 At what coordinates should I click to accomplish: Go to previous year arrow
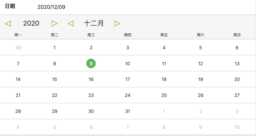[x=8, y=23]
